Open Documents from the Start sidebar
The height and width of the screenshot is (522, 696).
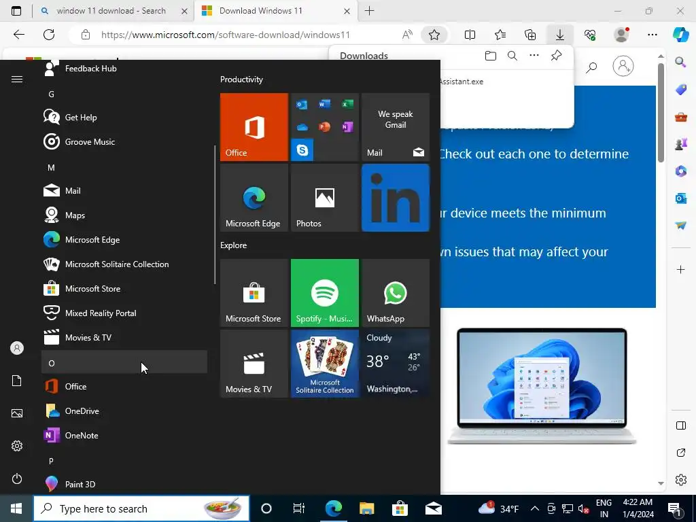coord(17,381)
